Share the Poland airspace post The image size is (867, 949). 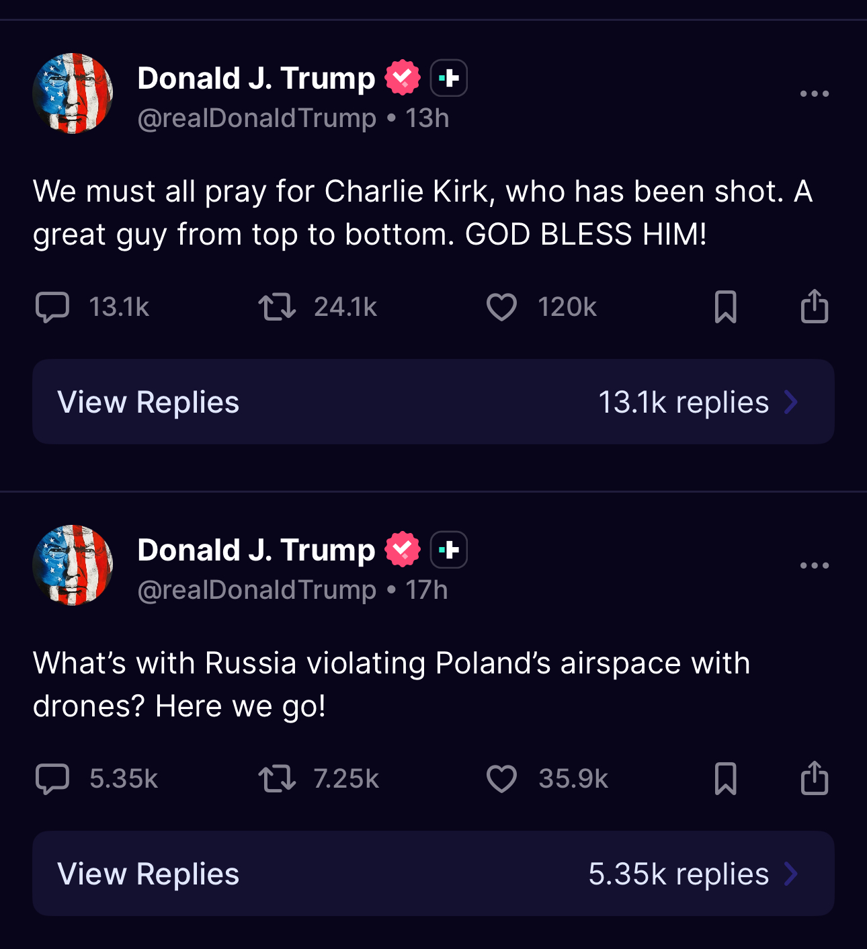tap(814, 778)
